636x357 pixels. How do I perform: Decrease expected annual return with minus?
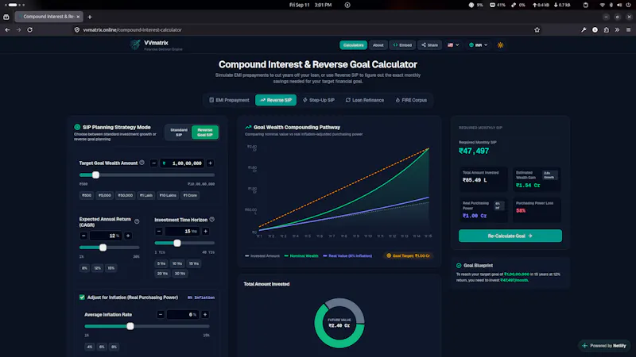click(83, 236)
